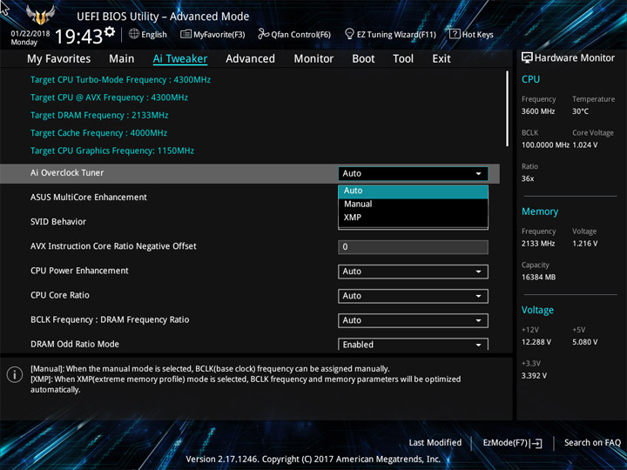Click the CPU heading in Hardware Monitor

pos(530,79)
